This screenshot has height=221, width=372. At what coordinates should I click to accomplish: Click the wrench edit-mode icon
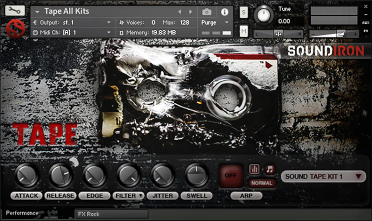tap(15, 10)
